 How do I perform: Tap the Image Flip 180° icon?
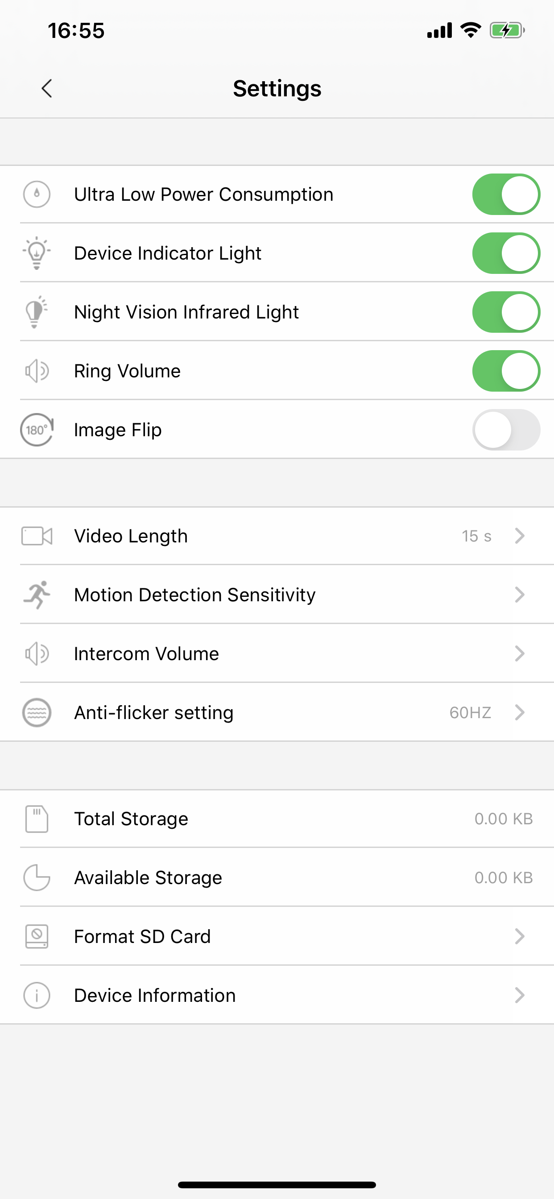pos(37,430)
